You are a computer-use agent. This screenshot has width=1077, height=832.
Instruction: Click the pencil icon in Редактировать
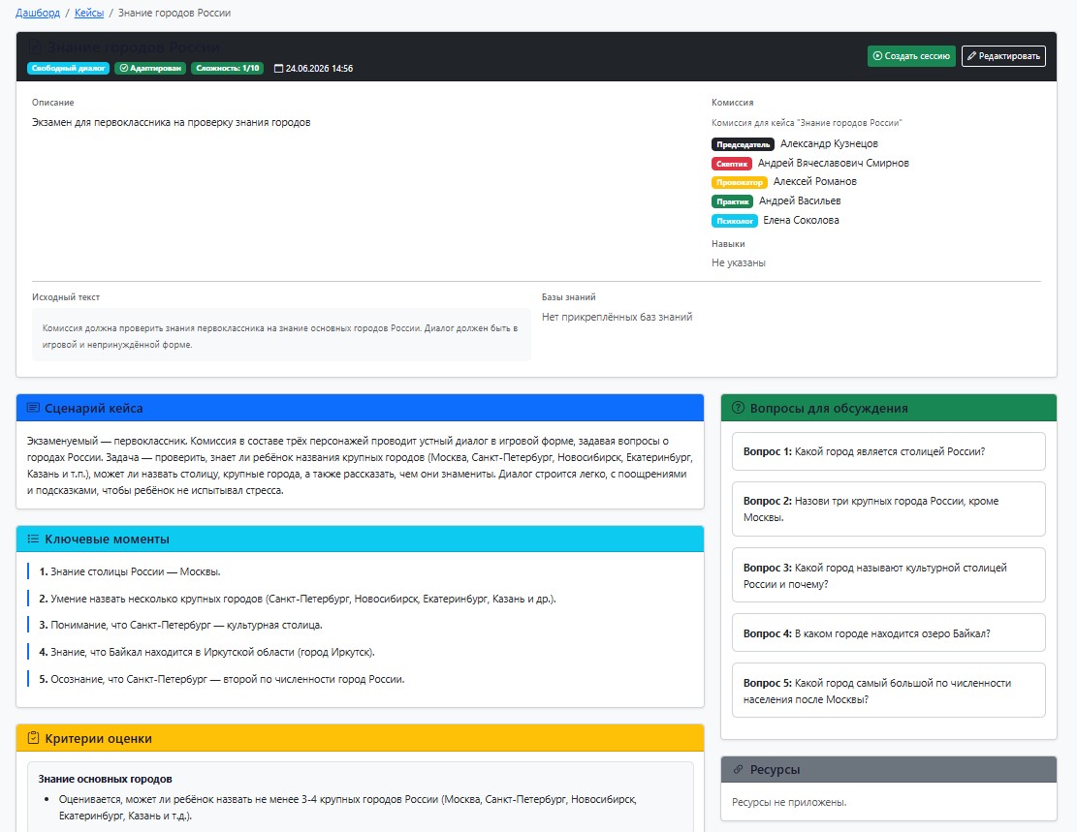(x=972, y=55)
